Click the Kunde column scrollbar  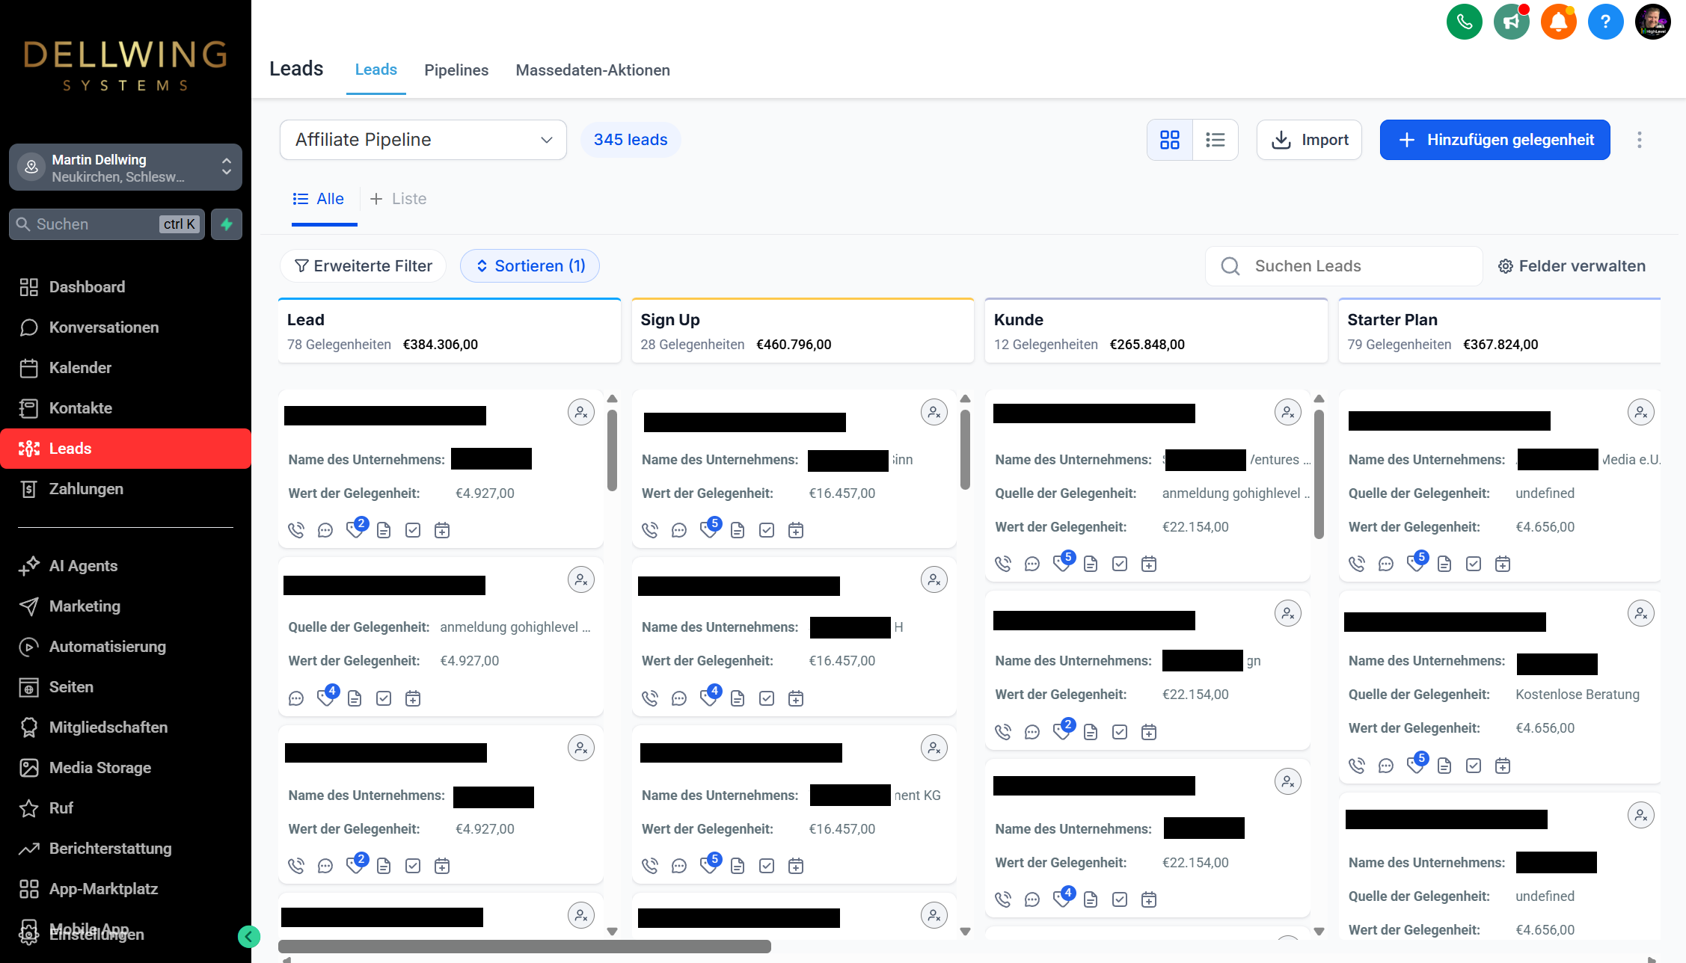click(x=1319, y=474)
